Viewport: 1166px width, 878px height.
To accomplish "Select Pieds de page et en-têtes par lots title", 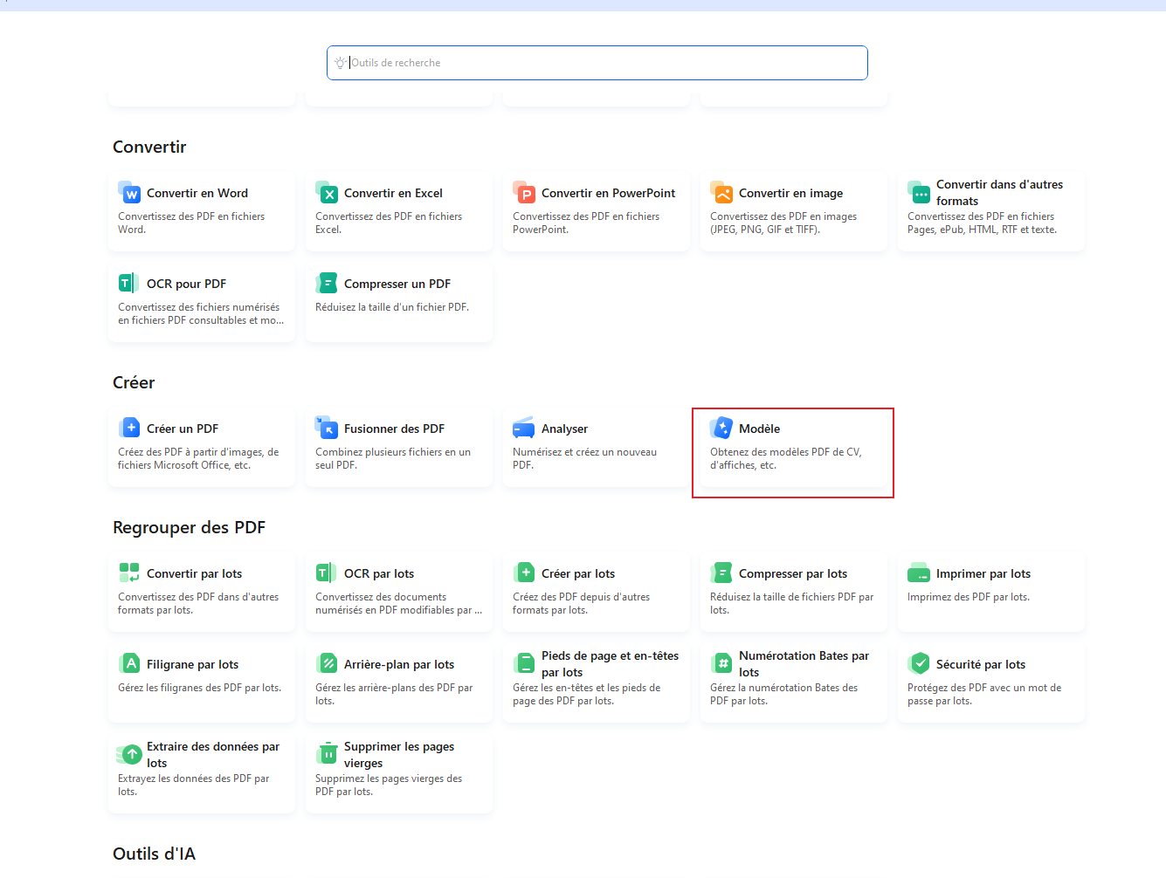I will click(610, 663).
